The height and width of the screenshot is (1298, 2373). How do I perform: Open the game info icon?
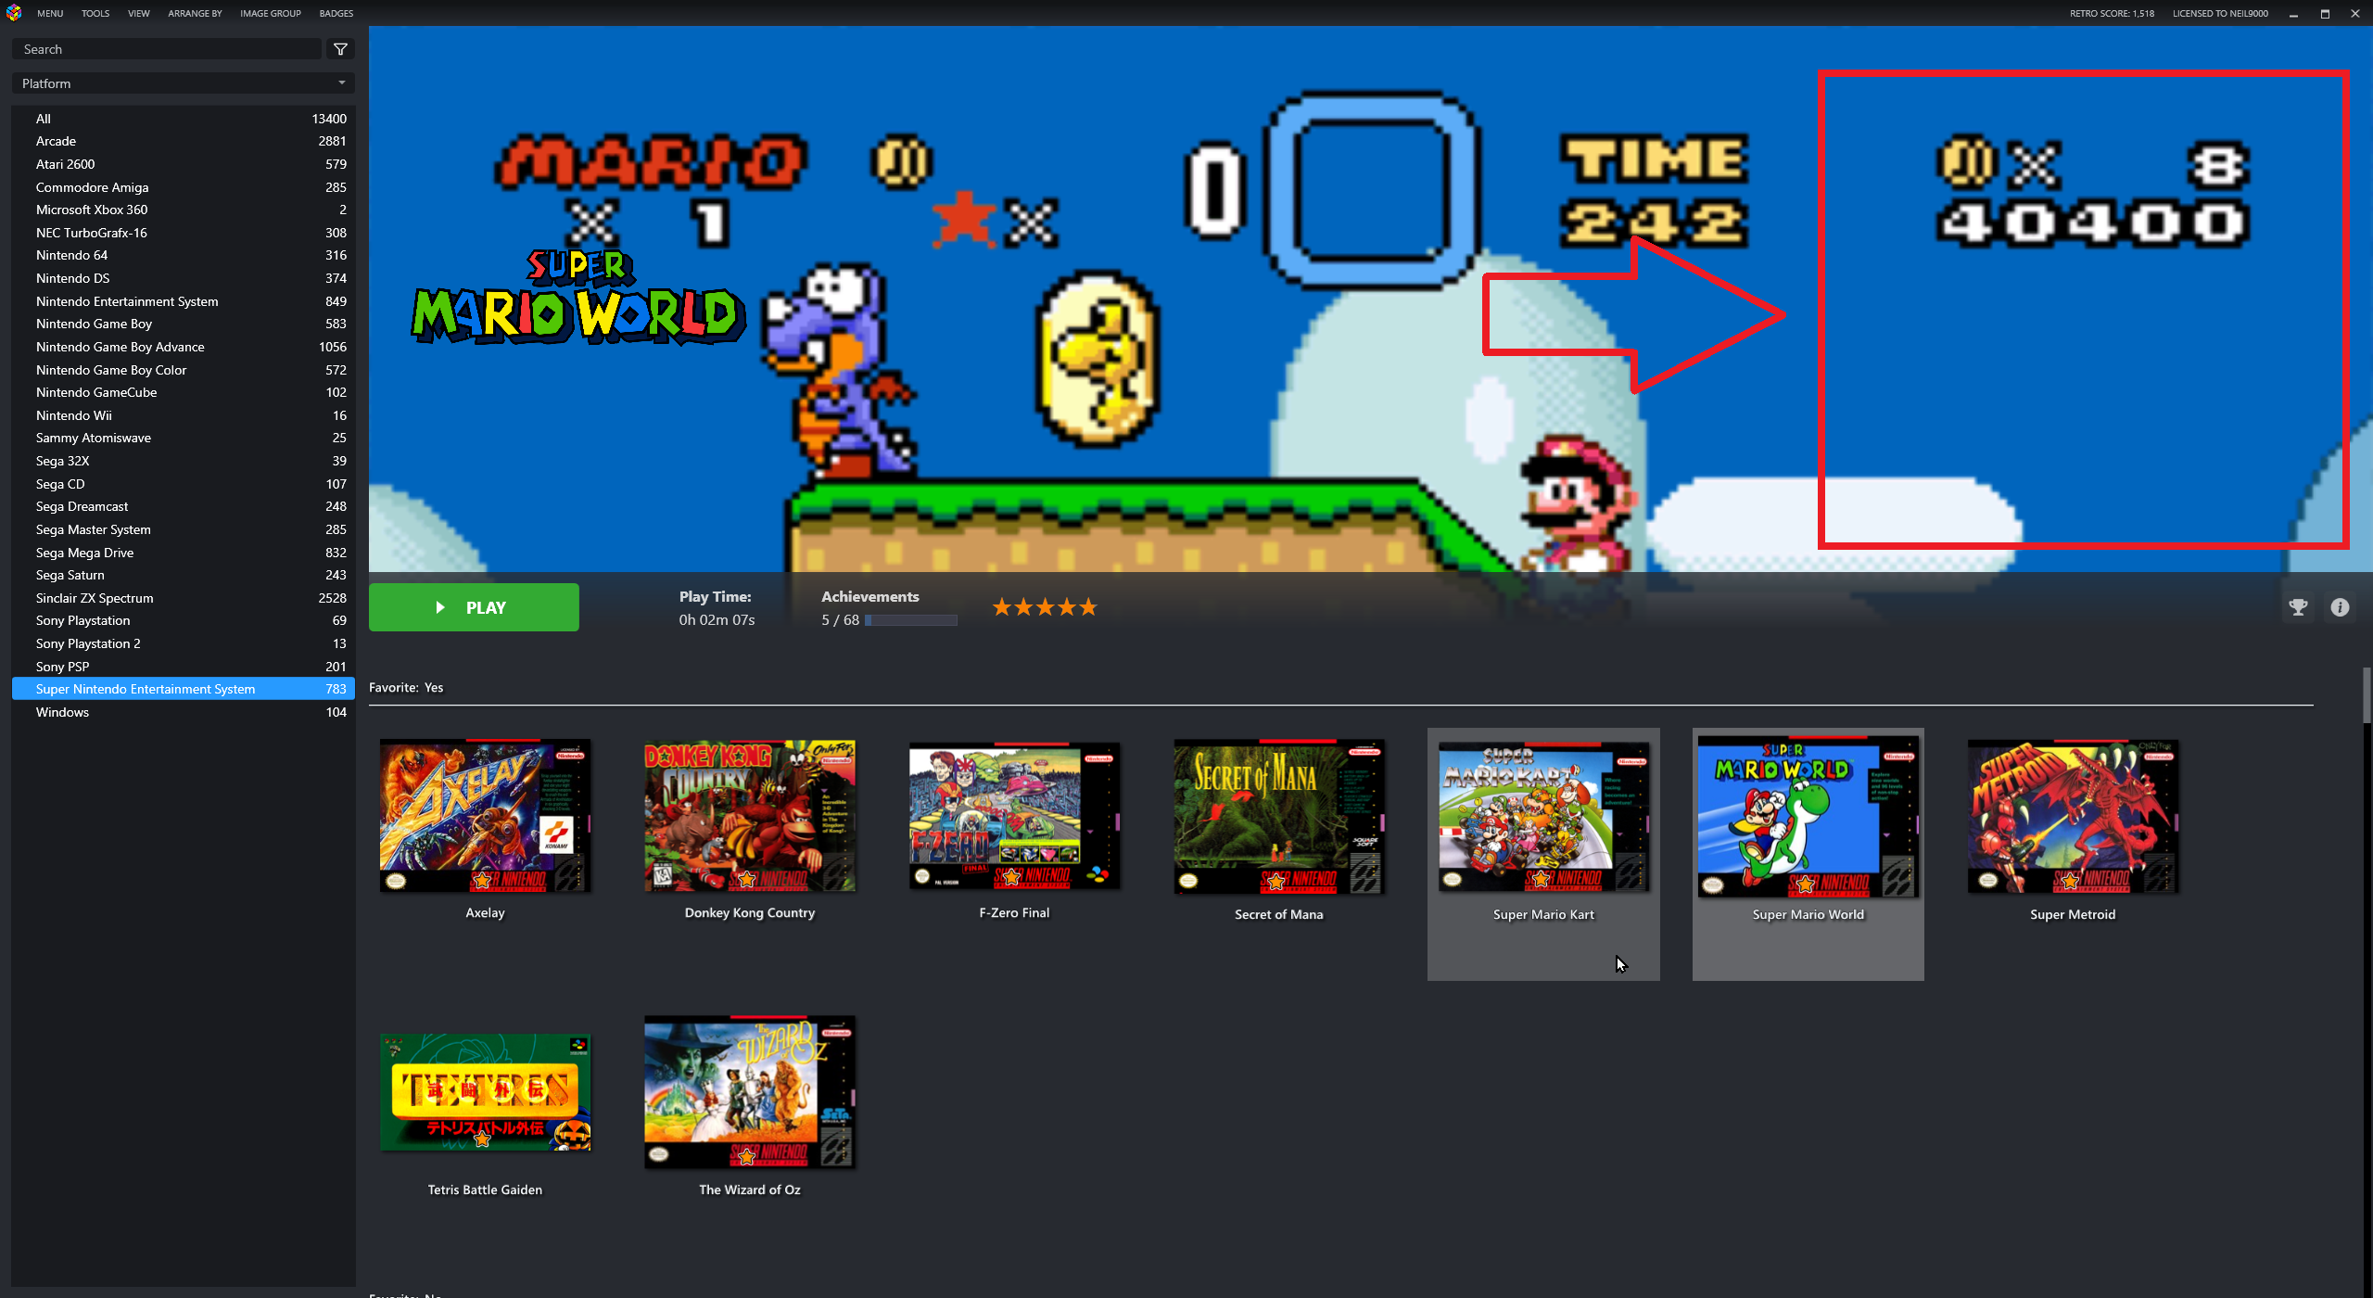(x=2340, y=607)
